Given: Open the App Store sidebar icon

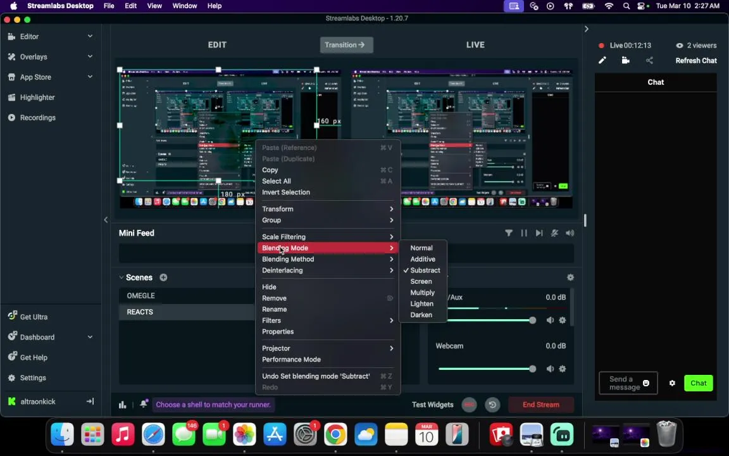Looking at the screenshot, I should click(x=11, y=77).
